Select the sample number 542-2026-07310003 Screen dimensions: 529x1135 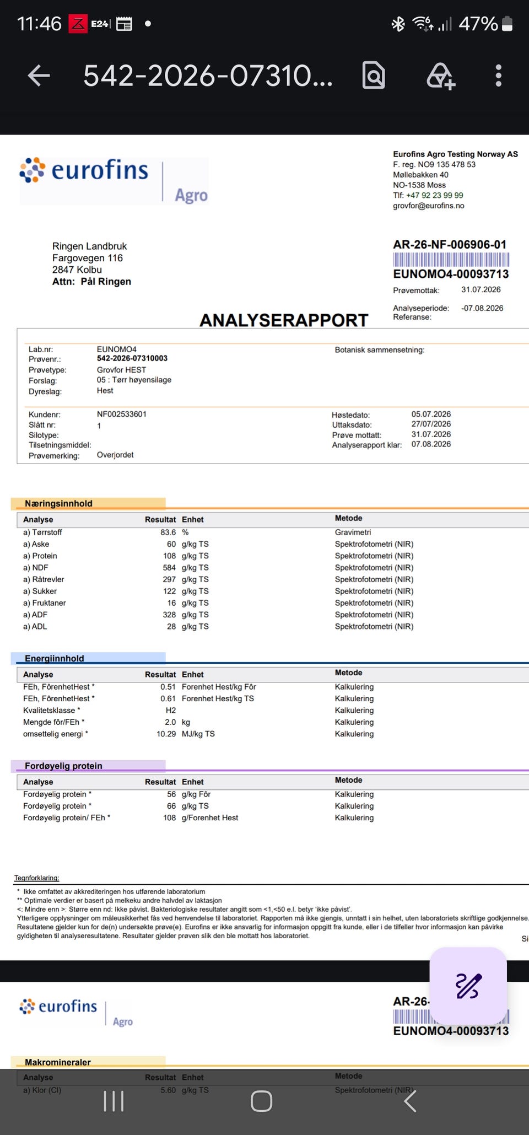tap(132, 358)
